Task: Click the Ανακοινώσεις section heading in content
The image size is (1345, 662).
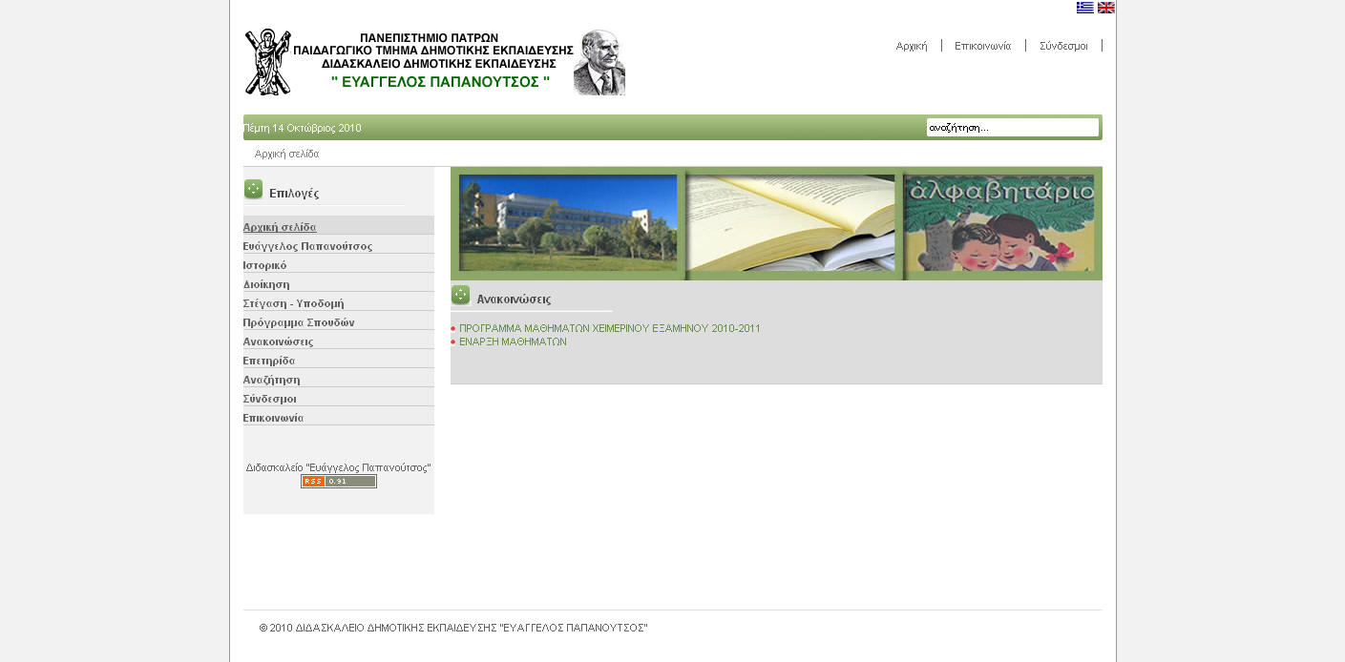Action: [514, 300]
